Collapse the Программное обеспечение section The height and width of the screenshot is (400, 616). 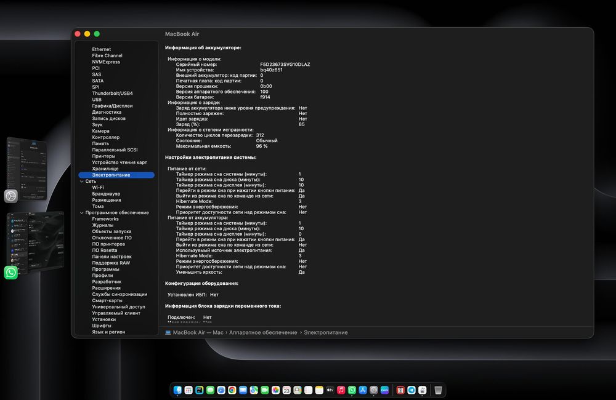82,213
